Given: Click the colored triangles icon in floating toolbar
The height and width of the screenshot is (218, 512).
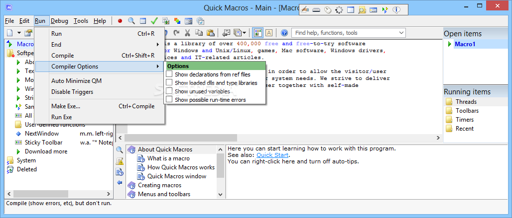Looking at the screenshot, I should click(385, 10).
